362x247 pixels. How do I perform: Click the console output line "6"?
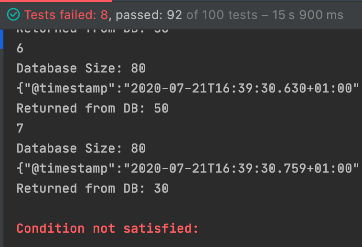tap(20, 48)
